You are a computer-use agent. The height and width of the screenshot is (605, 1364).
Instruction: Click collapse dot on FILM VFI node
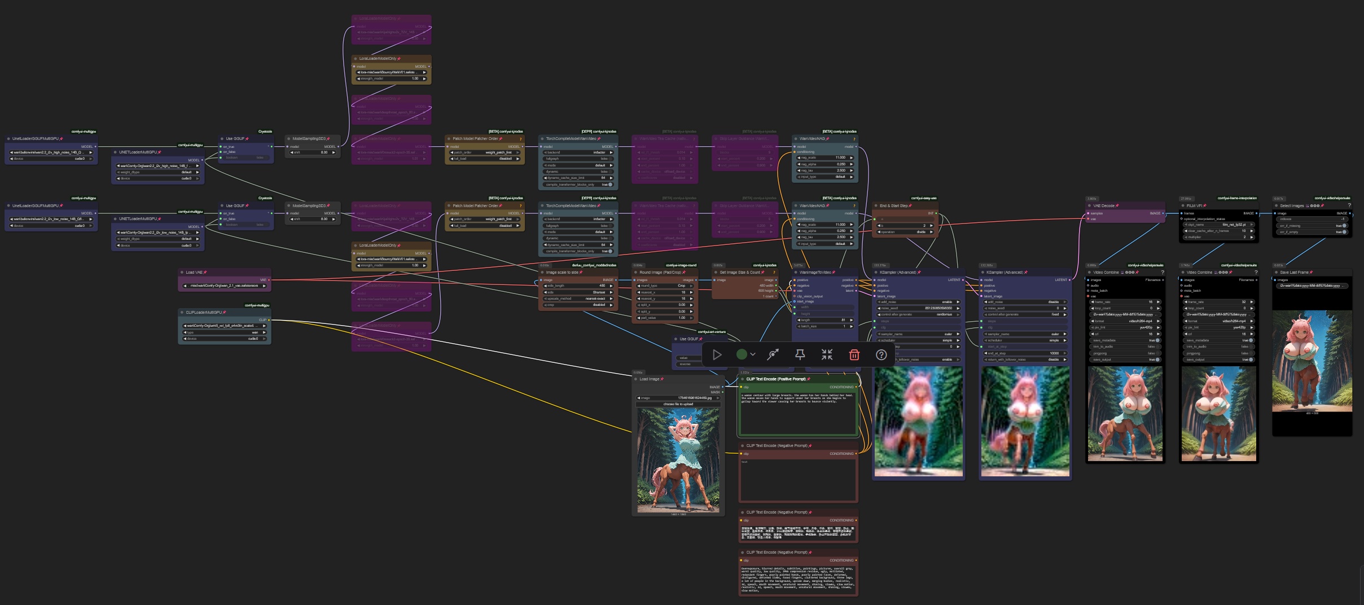point(1182,205)
